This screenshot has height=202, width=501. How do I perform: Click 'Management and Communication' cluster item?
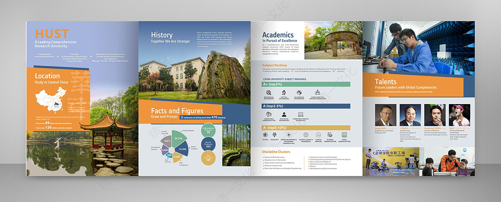tap(324, 168)
